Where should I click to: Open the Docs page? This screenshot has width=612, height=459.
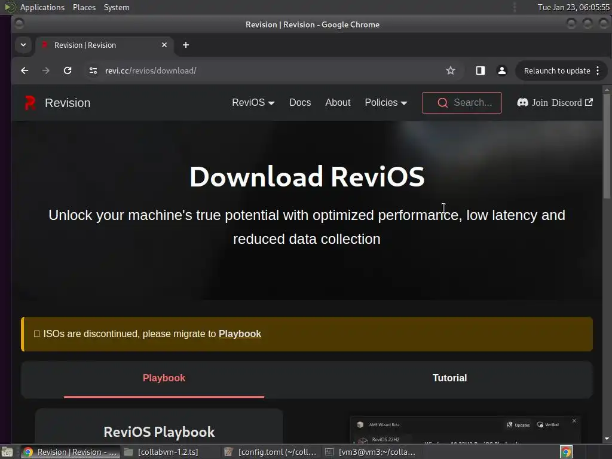click(300, 103)
